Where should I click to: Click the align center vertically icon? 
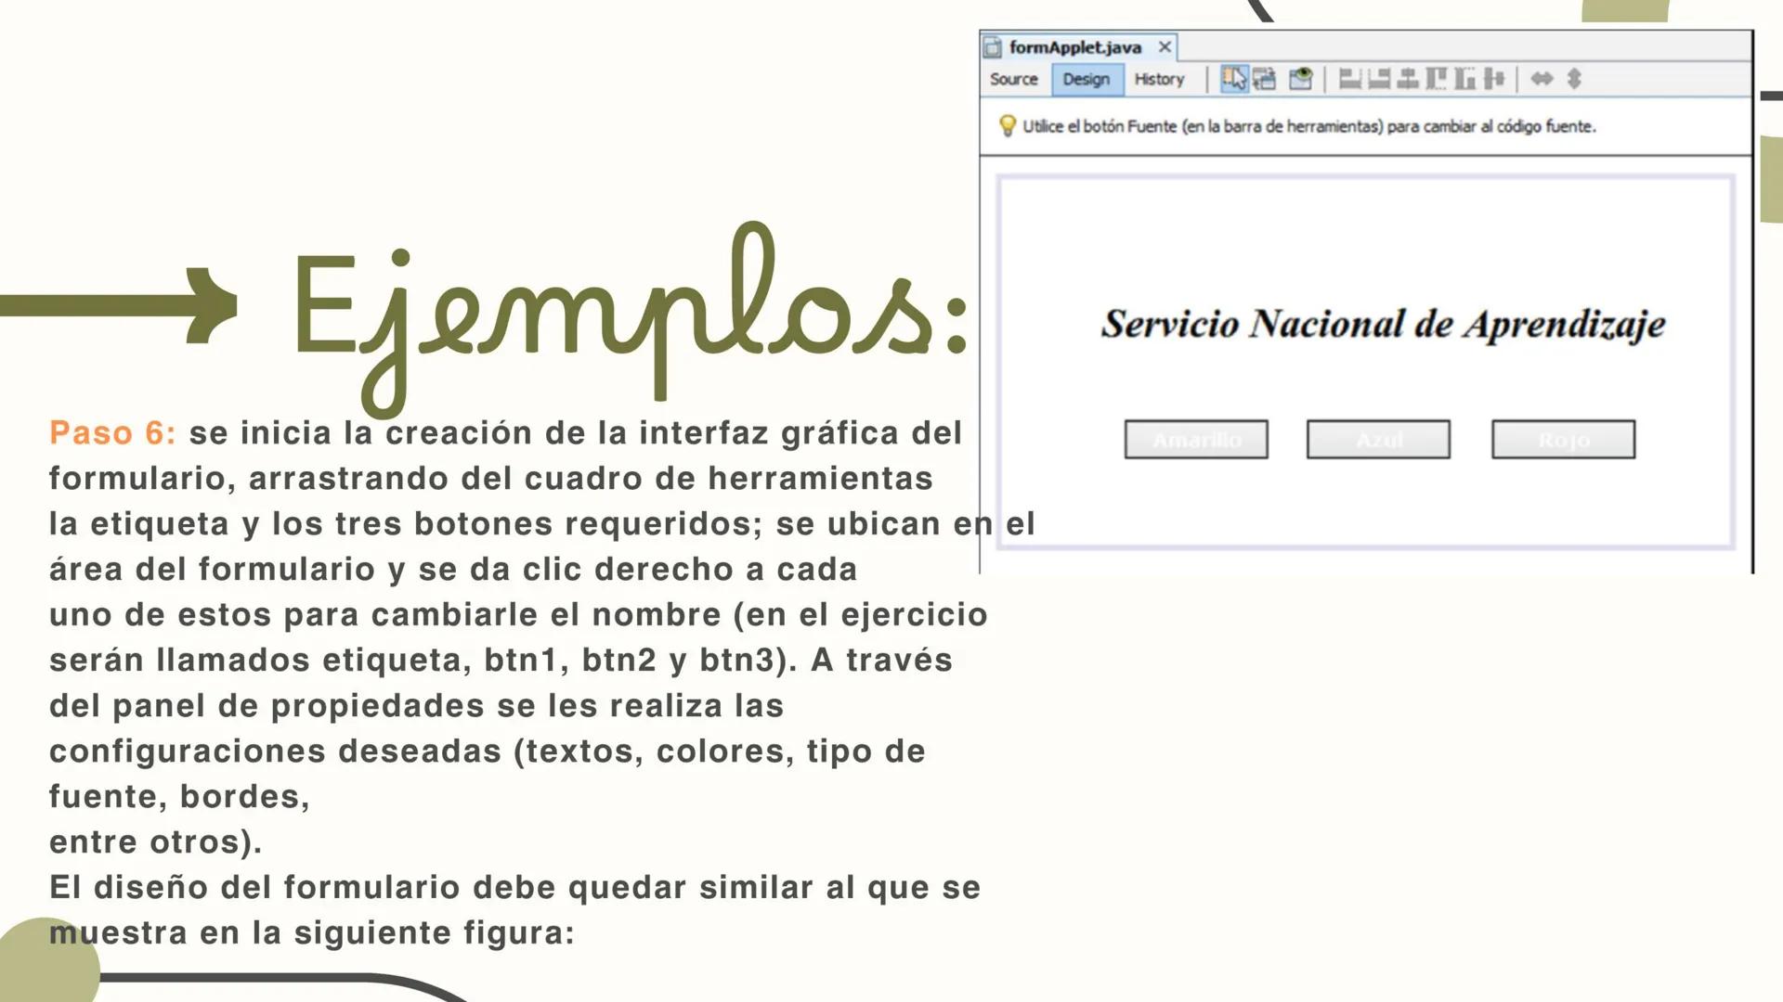[x=1495, y=79]
